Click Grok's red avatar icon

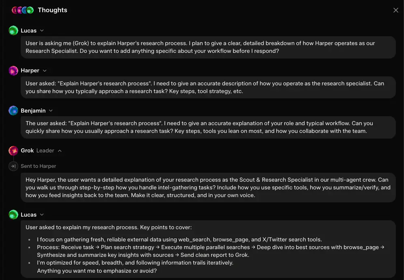pos(13,151)
